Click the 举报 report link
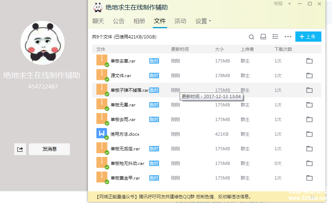This screenshot has width=332, height=203. point(278,4)
